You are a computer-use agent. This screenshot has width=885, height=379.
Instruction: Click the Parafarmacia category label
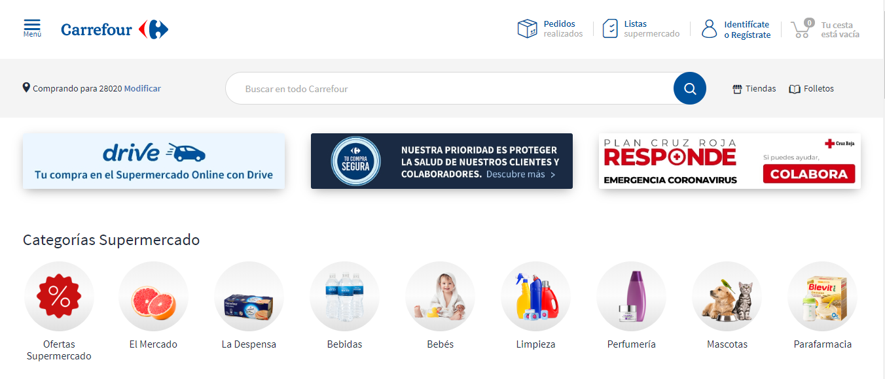coord(822,344)
